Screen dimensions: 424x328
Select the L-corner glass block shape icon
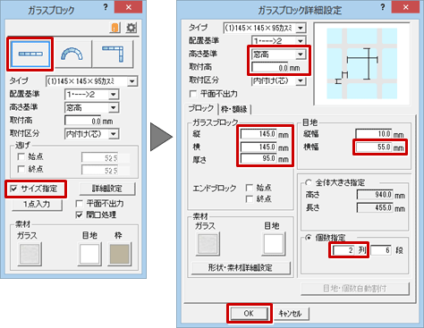pos(113,54)
